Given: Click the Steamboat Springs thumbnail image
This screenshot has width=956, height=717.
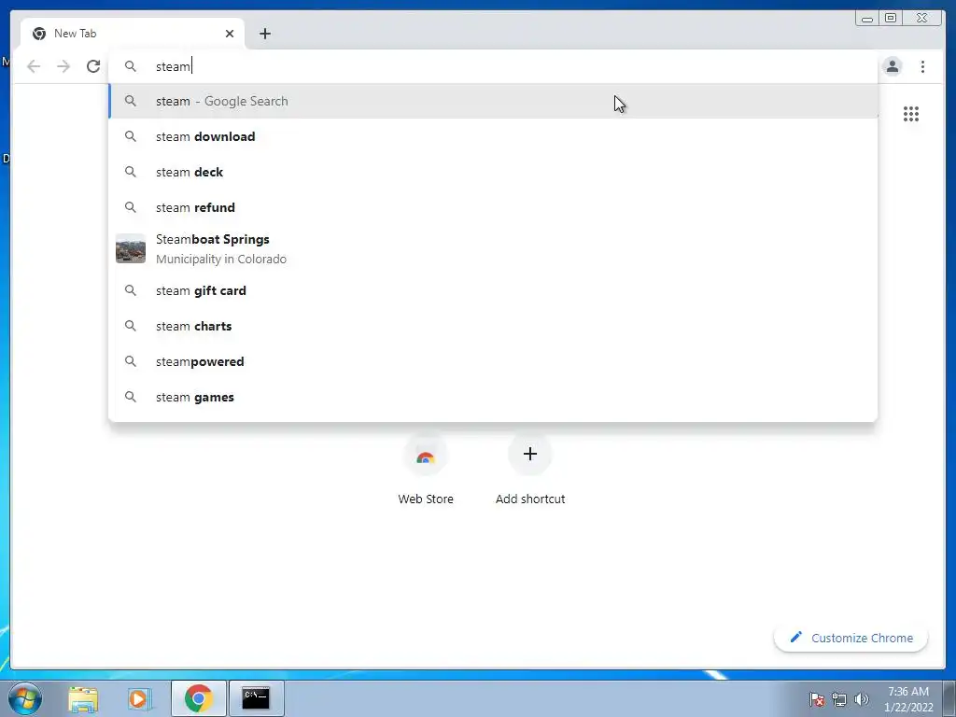Looking at the screenshot, I should [131, 248].
